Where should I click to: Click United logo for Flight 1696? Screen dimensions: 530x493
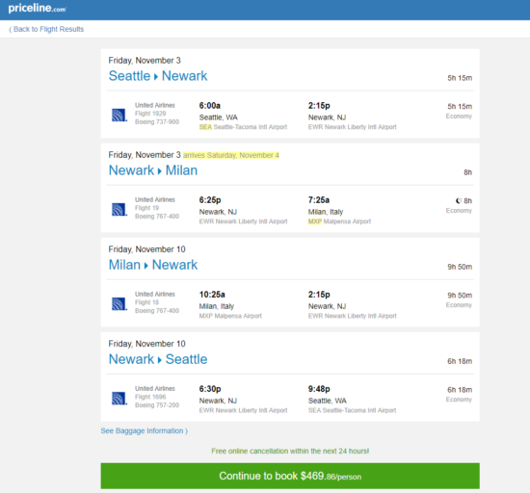coord(119,398)
